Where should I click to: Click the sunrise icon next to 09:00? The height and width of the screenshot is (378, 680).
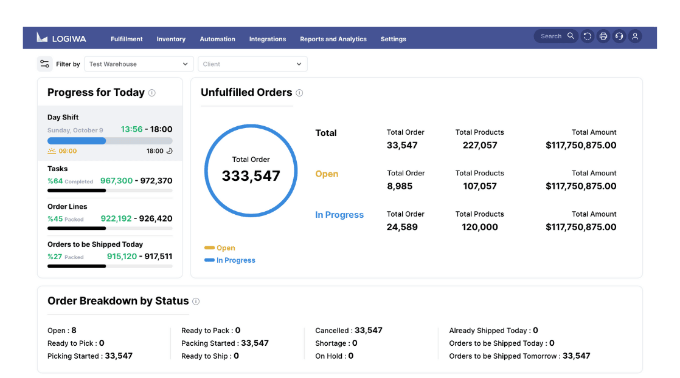coord(52,151)
